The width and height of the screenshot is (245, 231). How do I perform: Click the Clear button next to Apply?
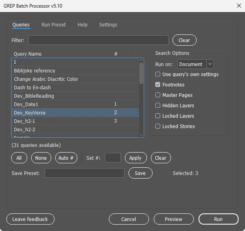click(161, 158)
